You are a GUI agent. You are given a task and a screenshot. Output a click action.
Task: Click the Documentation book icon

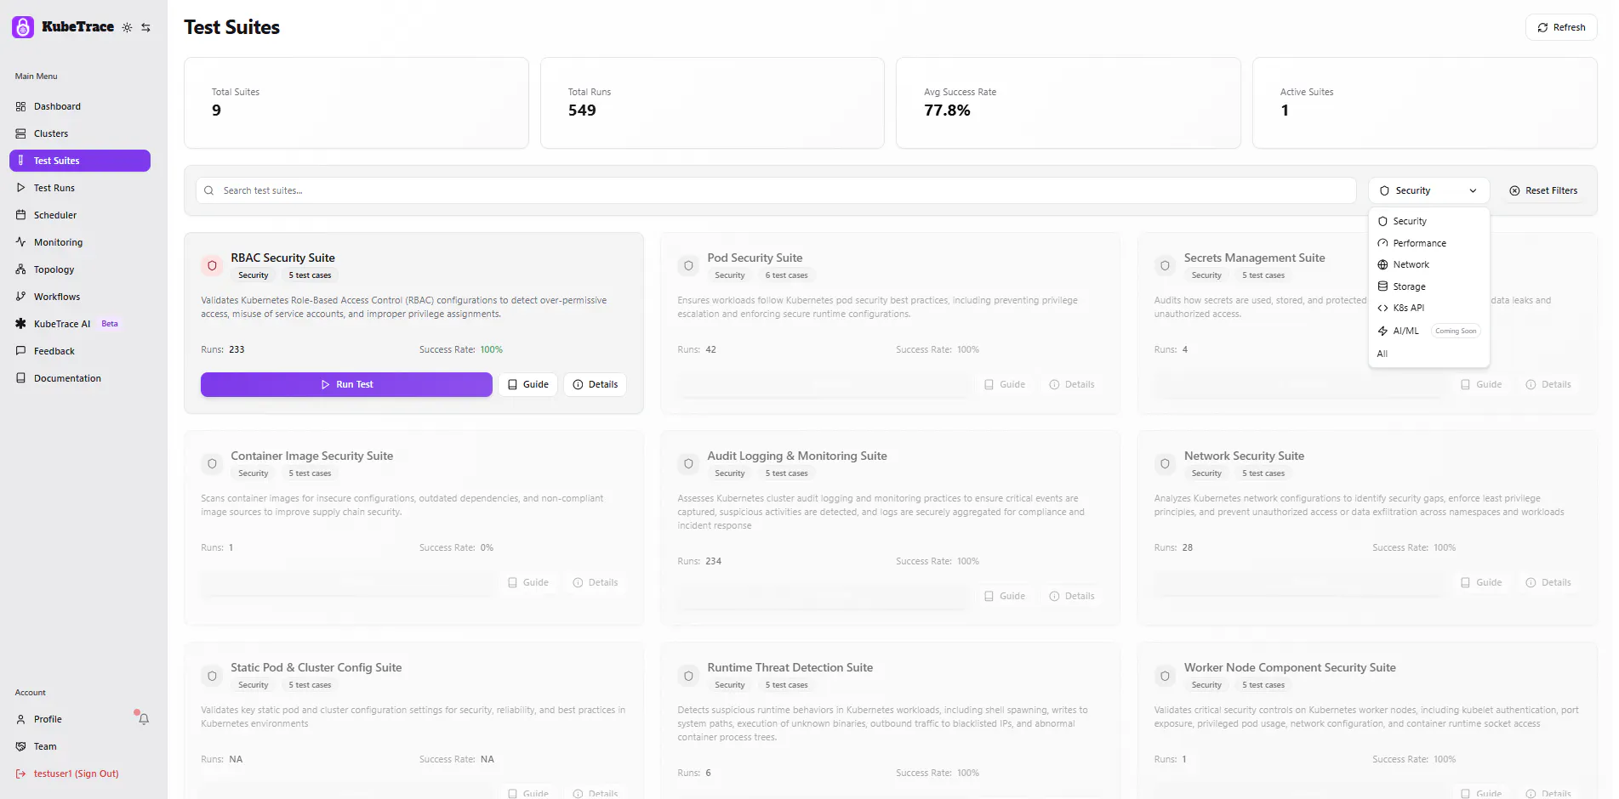point(21,378)
